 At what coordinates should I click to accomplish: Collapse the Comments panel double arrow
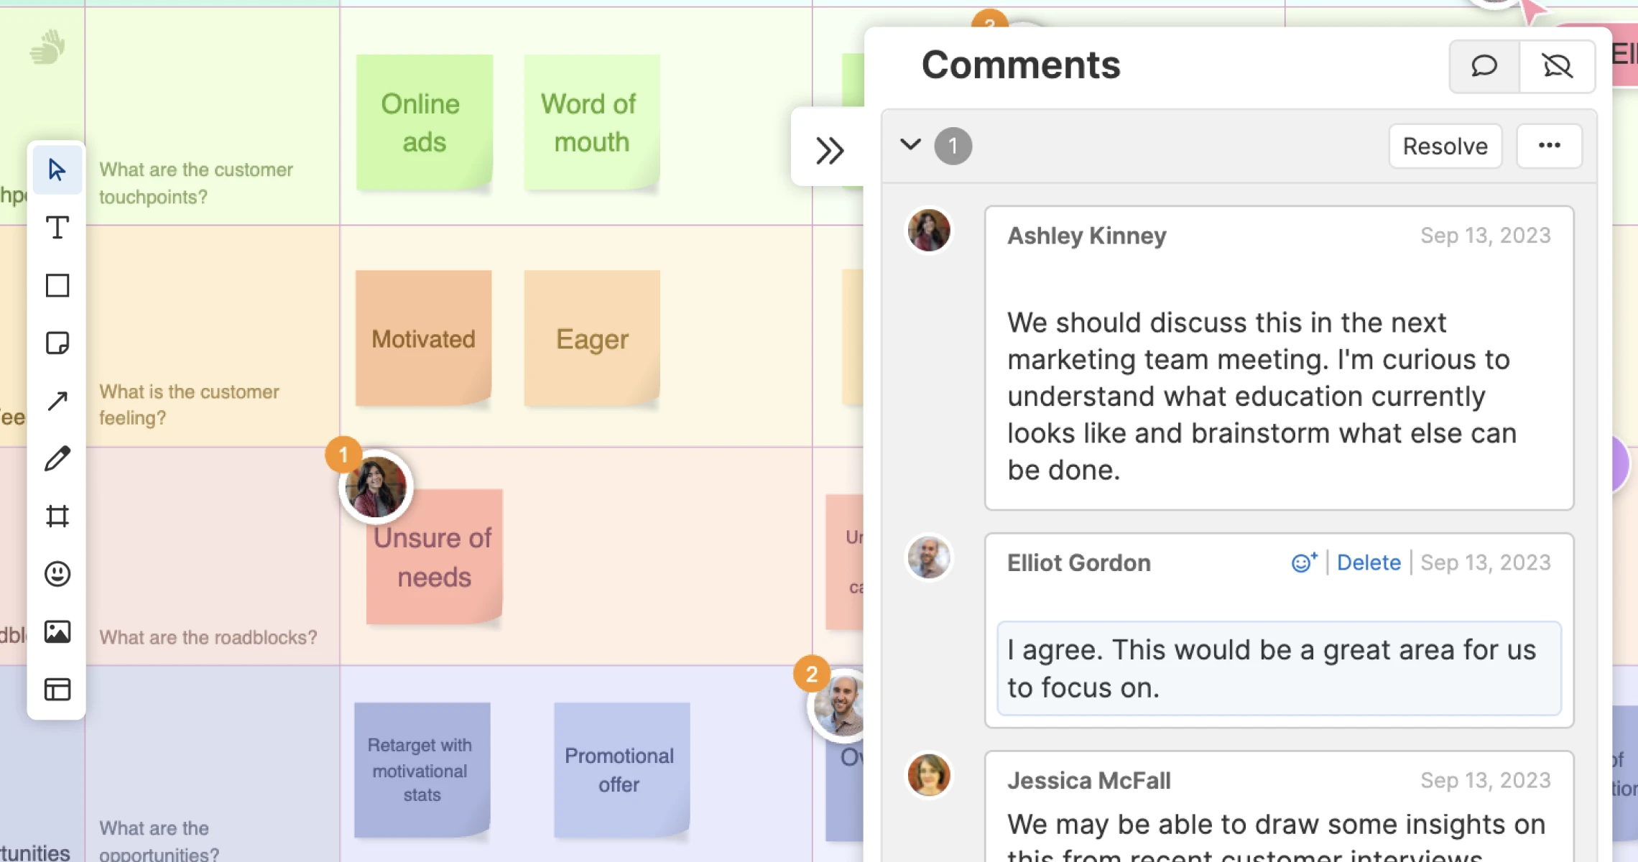[x=829, y=150]
